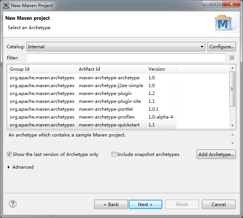Open the Catalog dropdown showing Internal
The height and width of the screenshot is (218, 243).
[x=116, y=46]
